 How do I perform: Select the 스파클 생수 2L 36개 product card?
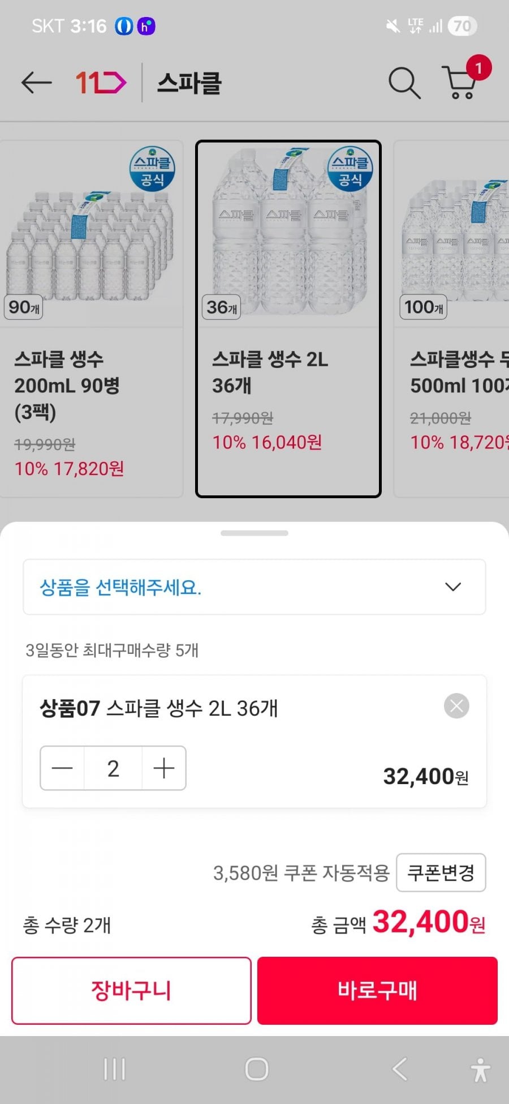288,319
